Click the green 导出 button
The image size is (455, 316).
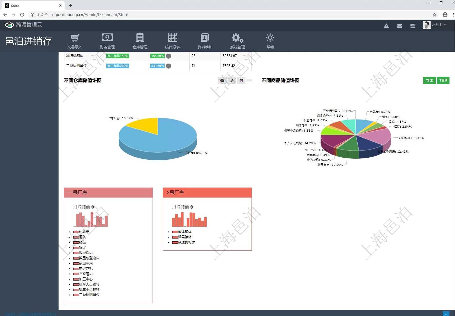coord(429,80)
